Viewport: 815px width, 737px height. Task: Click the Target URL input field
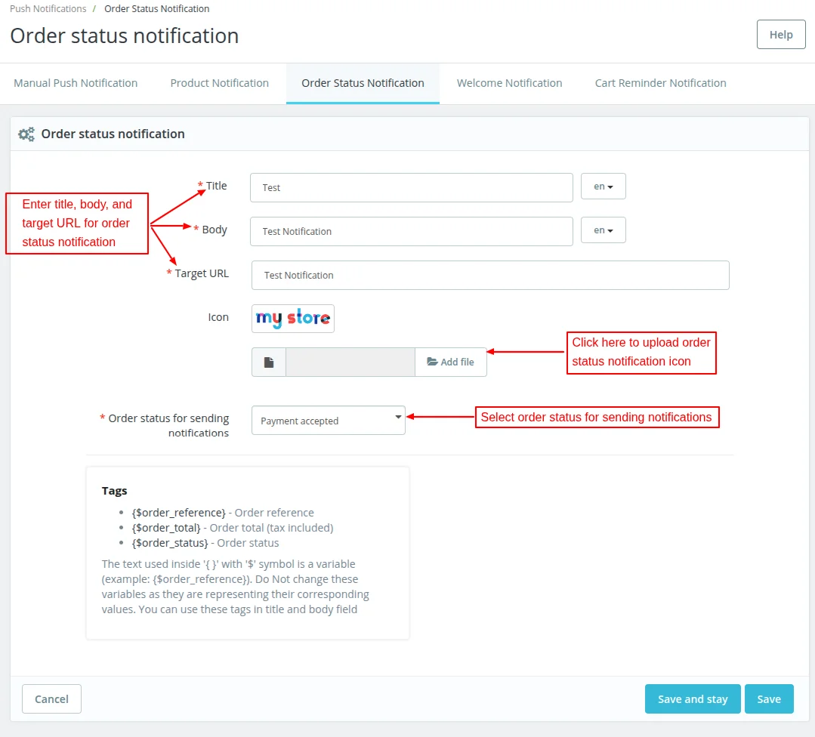pos(489,275)
